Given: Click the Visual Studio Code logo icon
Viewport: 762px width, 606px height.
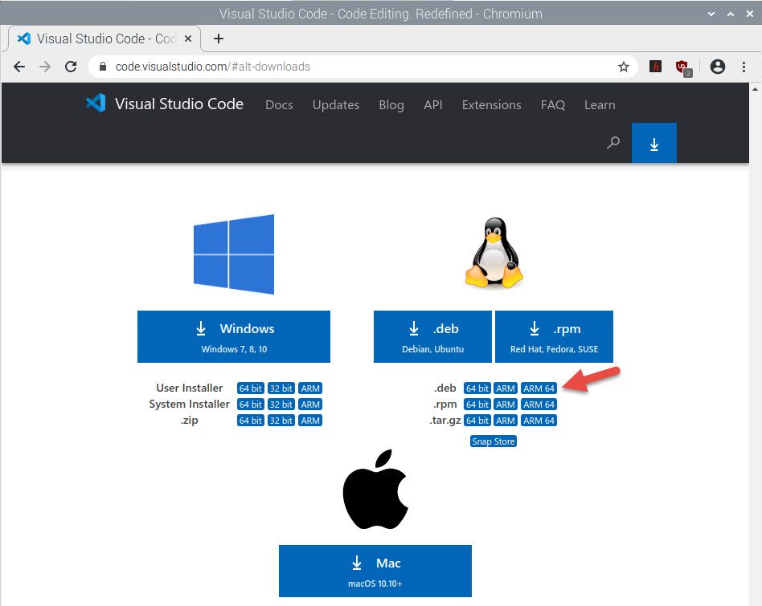Looking at the screenshot, I should [96, 103].
